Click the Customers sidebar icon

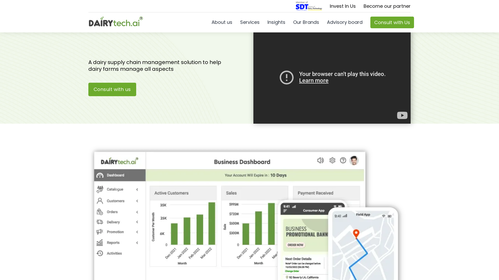pos(100,201)
